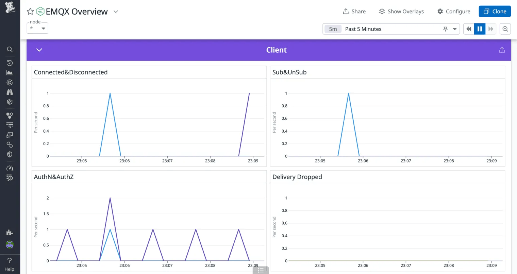Click the blue Clone button

point(495,12)
